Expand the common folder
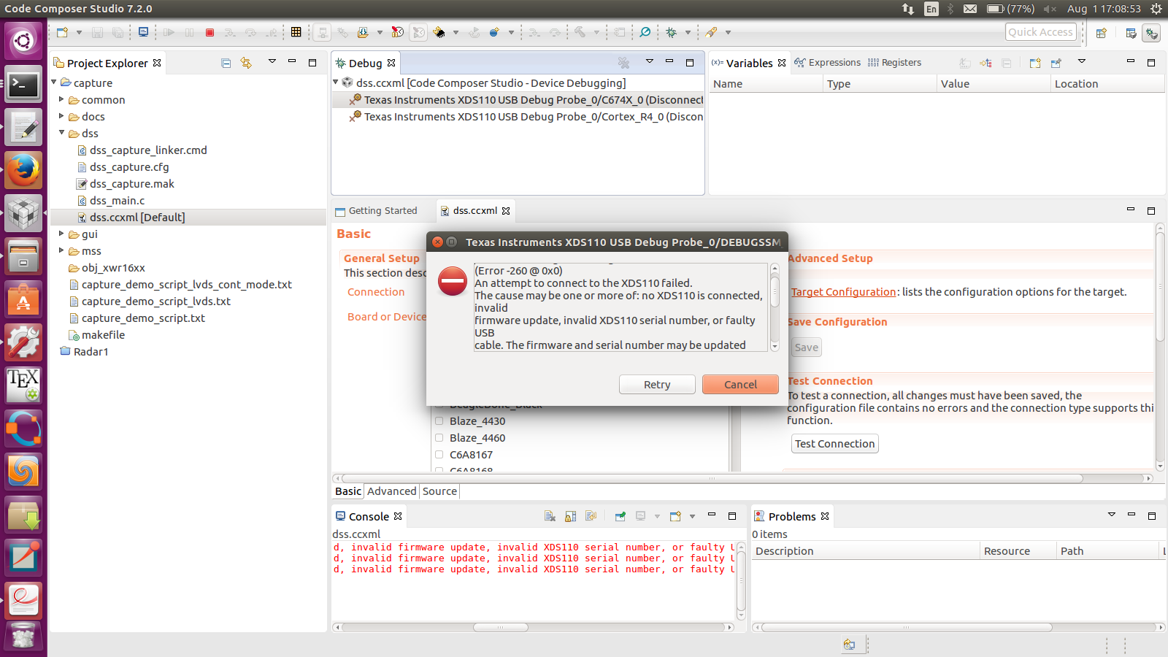The image size is (1168, 657). [x=62, y=99]
